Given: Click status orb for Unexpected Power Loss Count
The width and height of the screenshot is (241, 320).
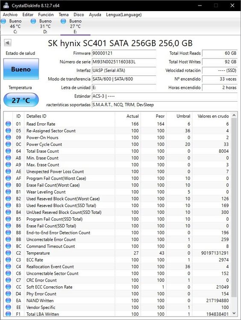Looking at the screenshot, I should (x=9, y=172).
